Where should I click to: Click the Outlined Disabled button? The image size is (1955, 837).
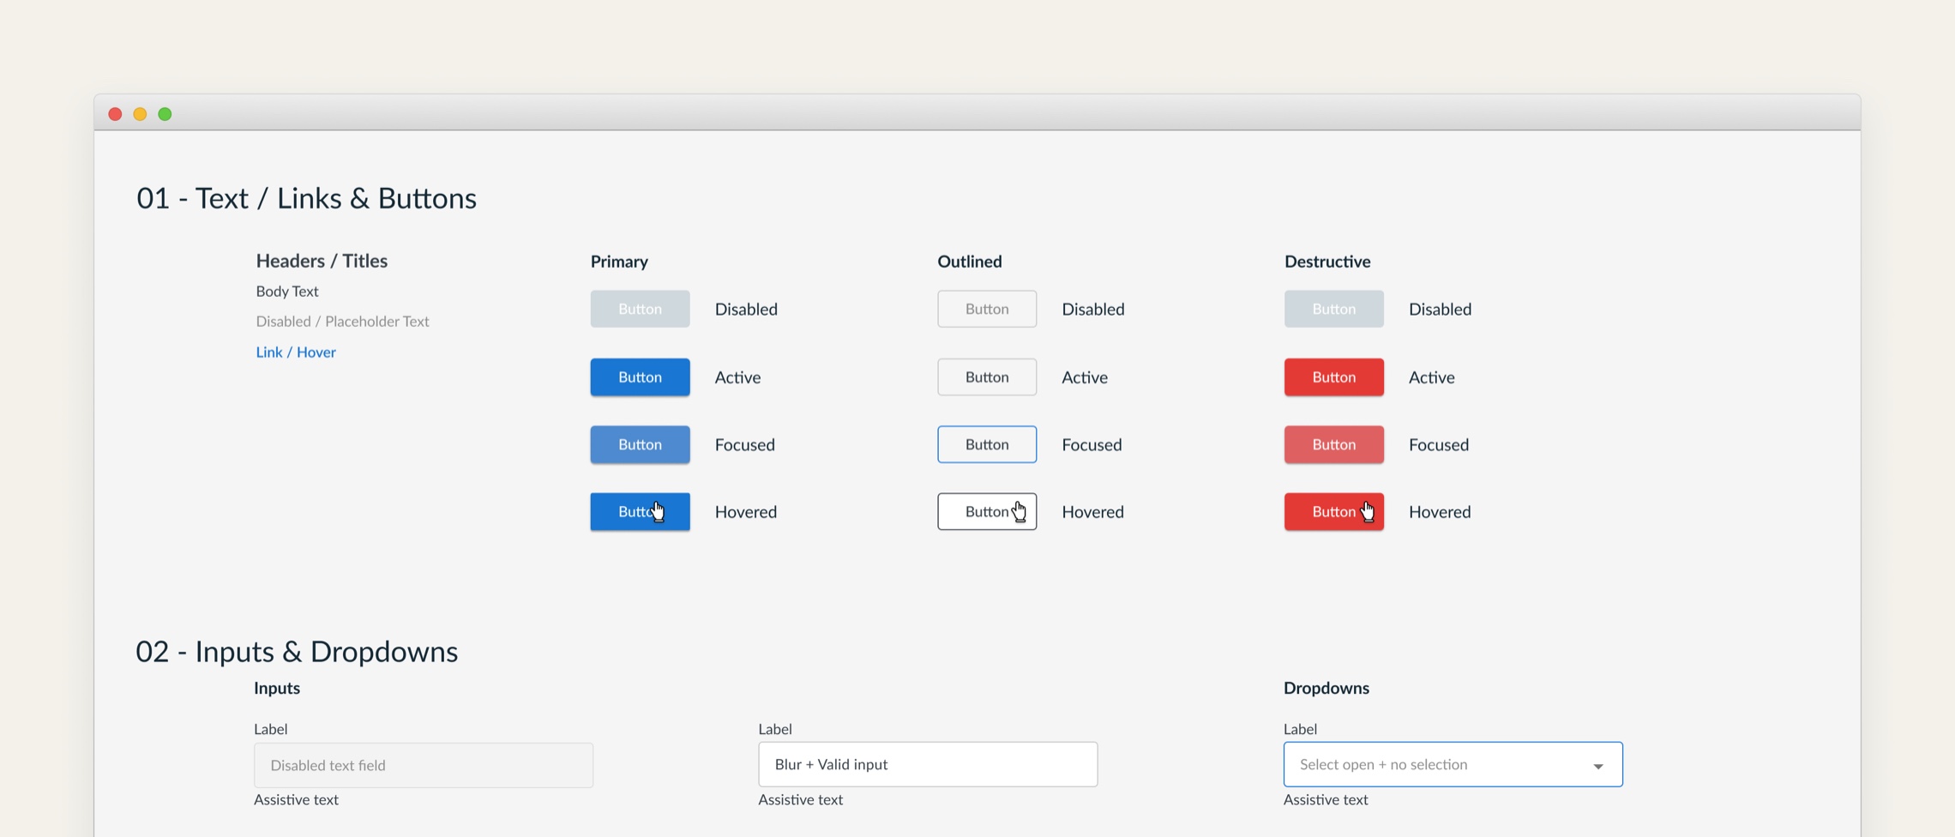click(x=987, y=309)
